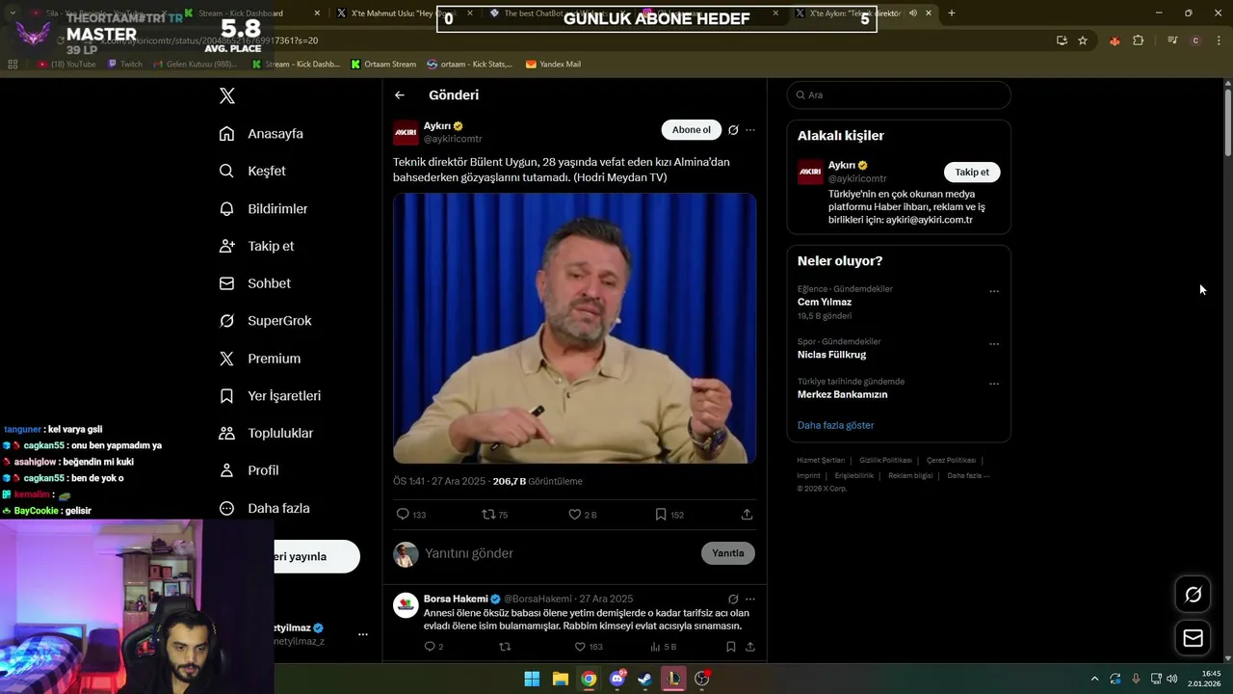
Task: Repost the Borsa Hakemi comment
Action: pyautogui.click(x=504, y=647)
